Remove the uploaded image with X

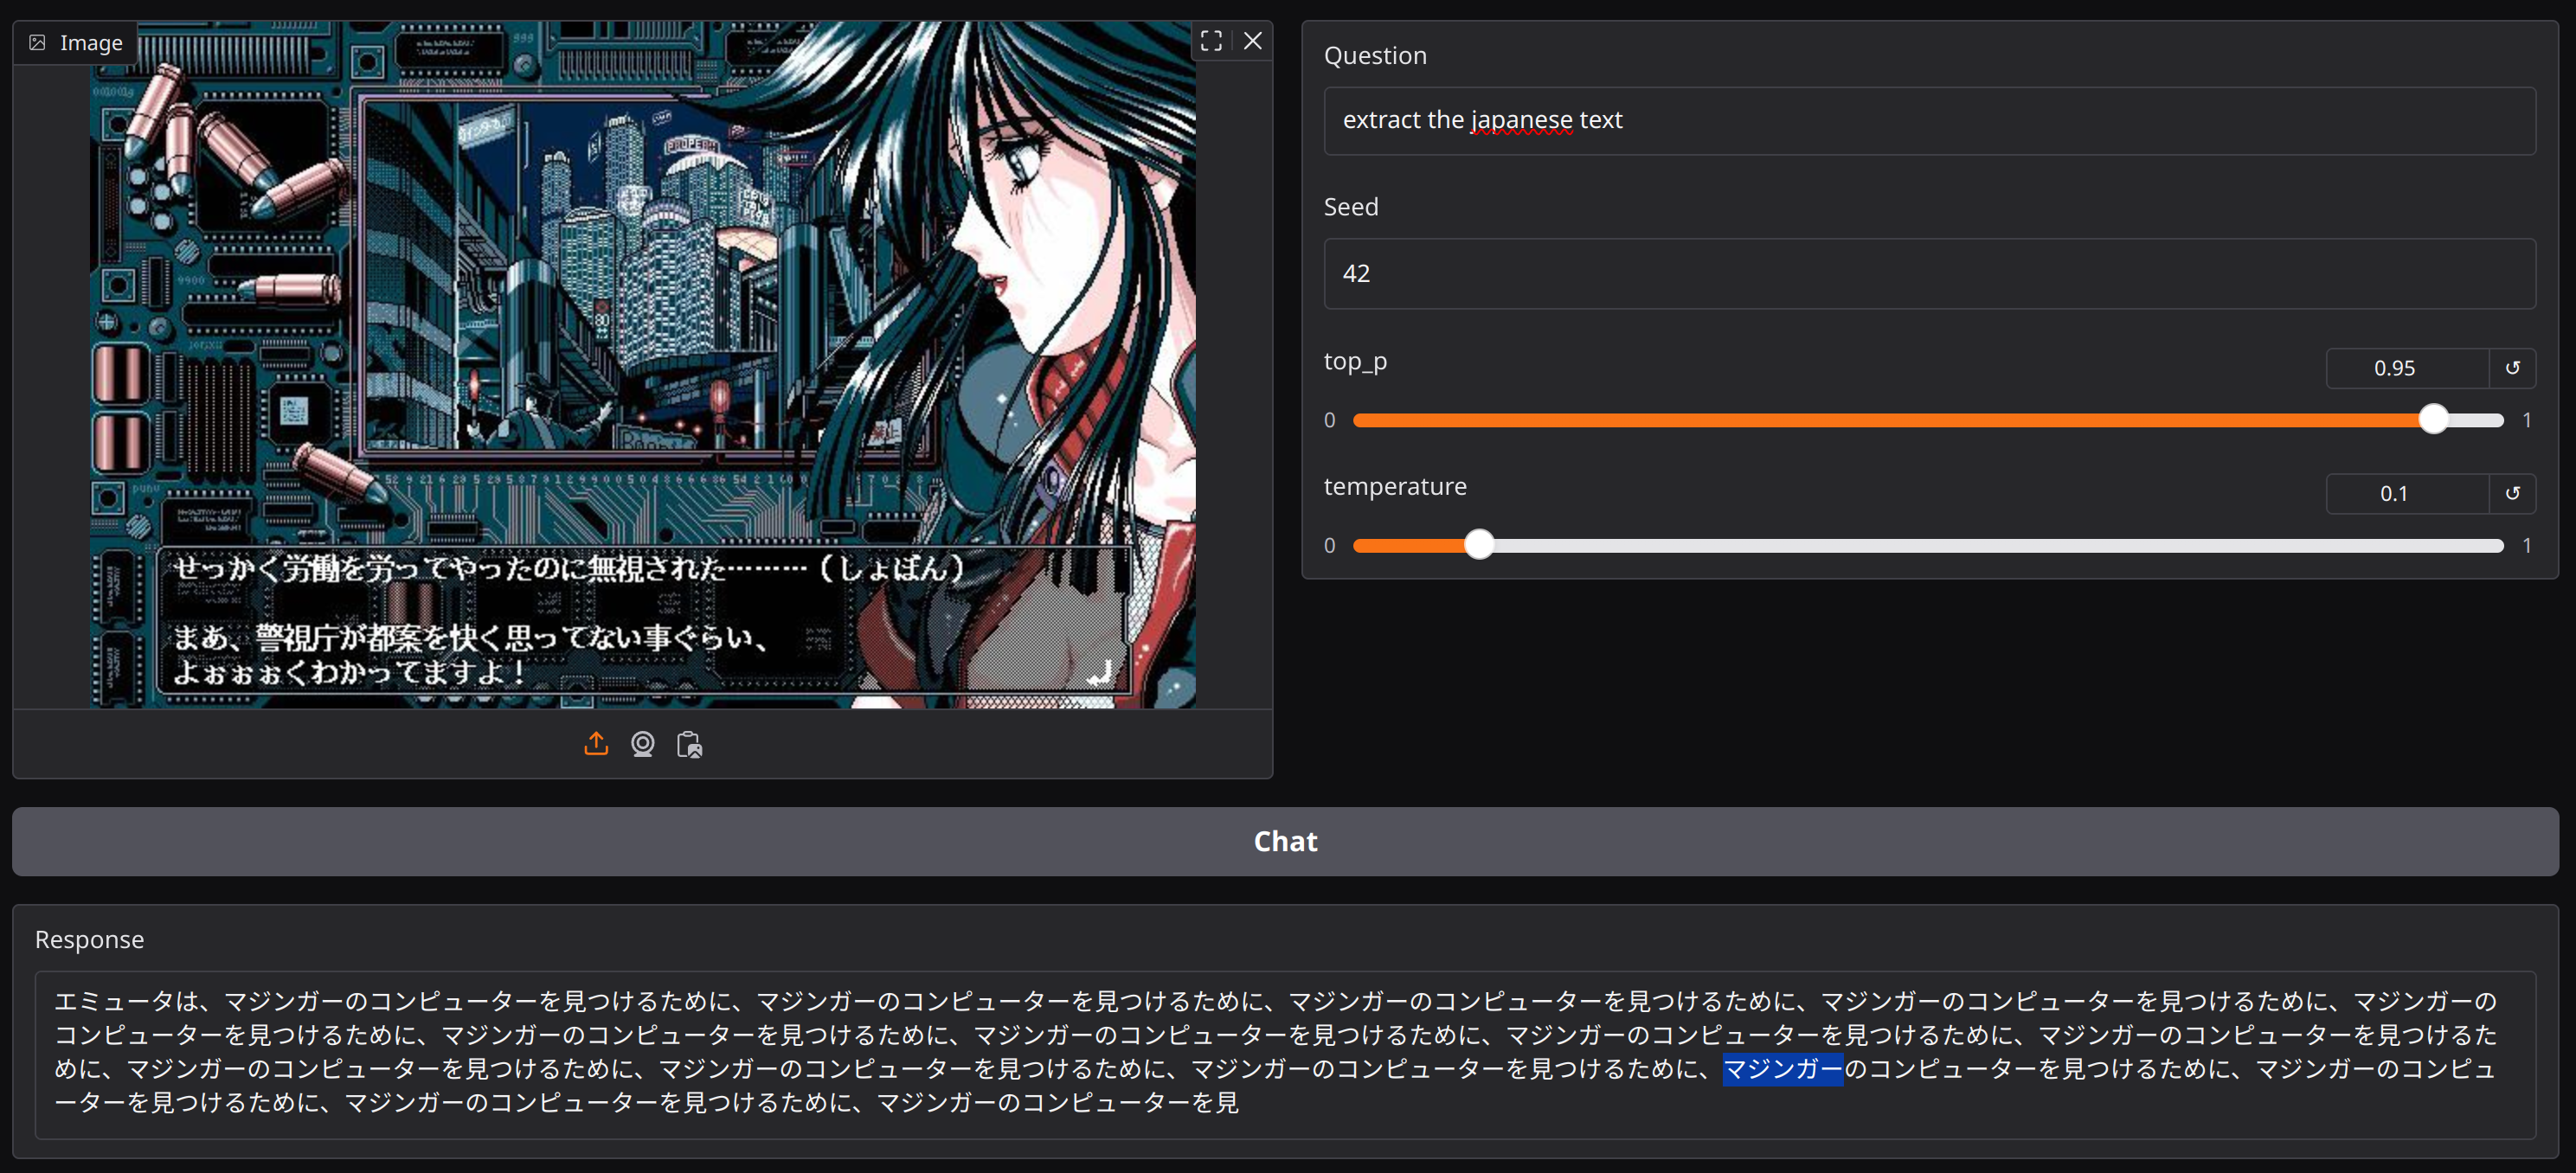tap(1252, 41)
